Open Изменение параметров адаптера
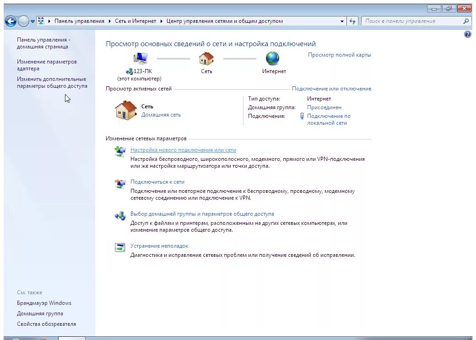476x340 pixels. click(x=47, y=65)
